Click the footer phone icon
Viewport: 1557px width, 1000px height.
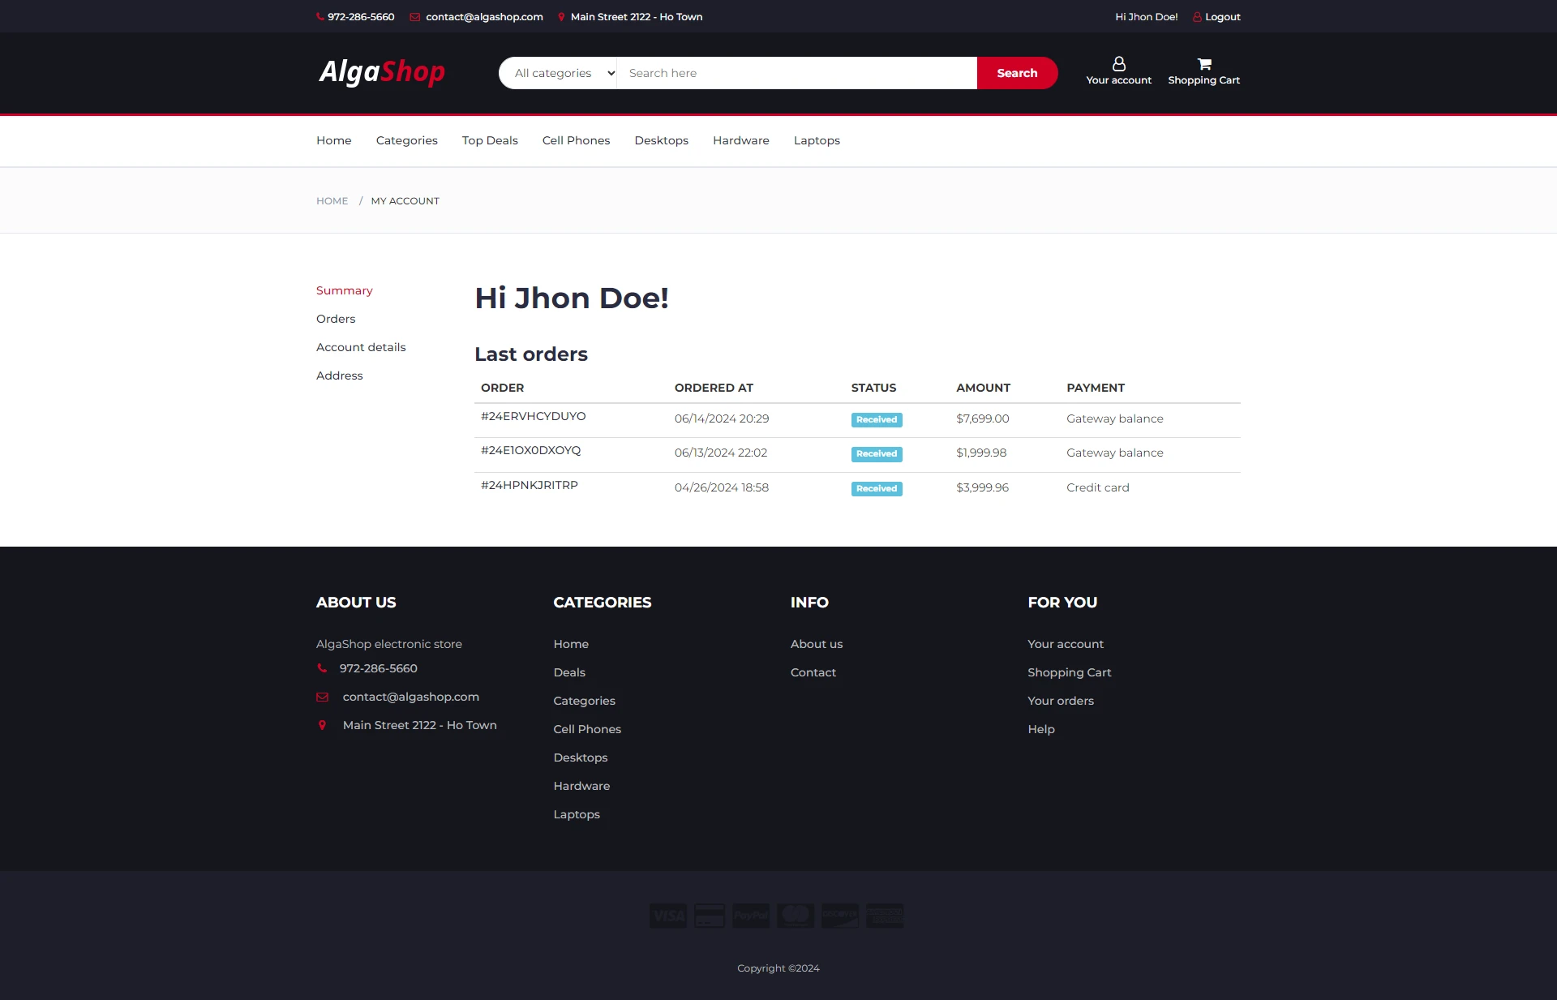[x=322, y=668]
